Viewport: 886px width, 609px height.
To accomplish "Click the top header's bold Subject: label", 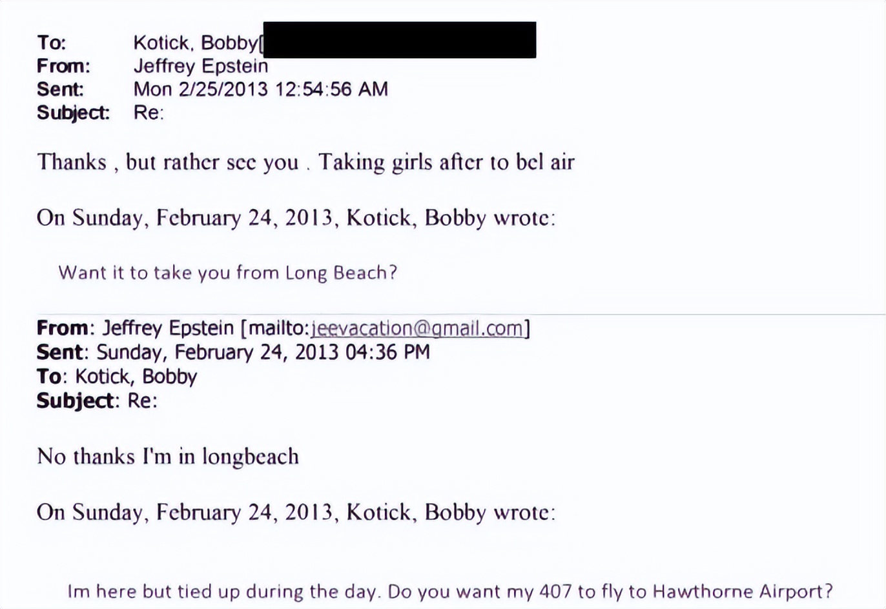I will coord(73,112).
